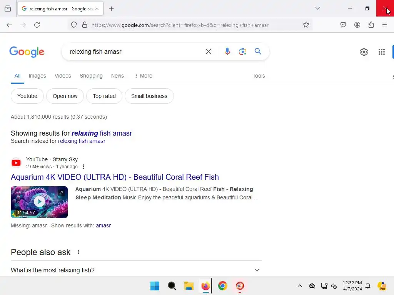Open File Explorer from taskbar
This screenshot has width=394, height=295.
point(189,286)
